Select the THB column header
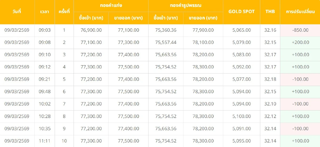320x147 pixels. [x=270, y=12]
